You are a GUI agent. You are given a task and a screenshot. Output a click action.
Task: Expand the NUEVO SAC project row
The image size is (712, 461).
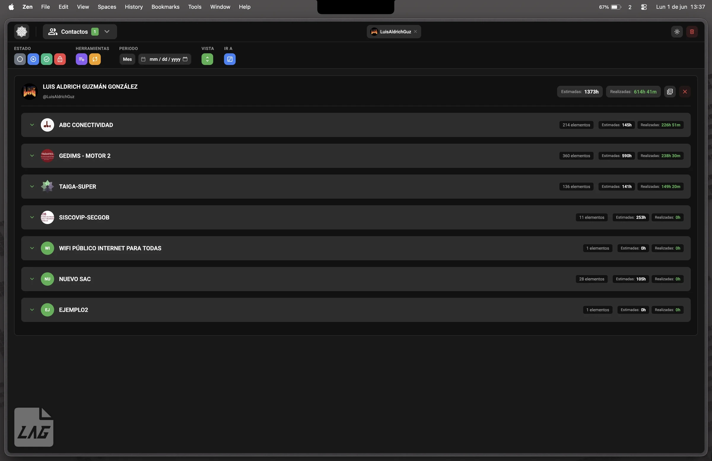[x=32, y=279]
